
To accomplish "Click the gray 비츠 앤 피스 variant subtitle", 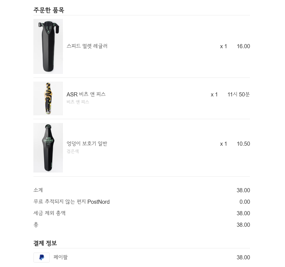I will point(78,102).
